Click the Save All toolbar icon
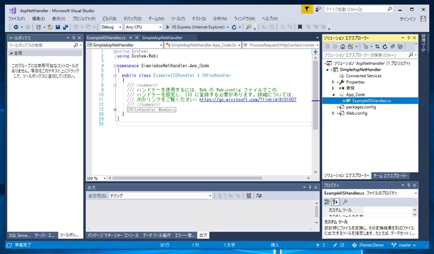The width and height of the screenshot is (434, 254). pos(65,27)
